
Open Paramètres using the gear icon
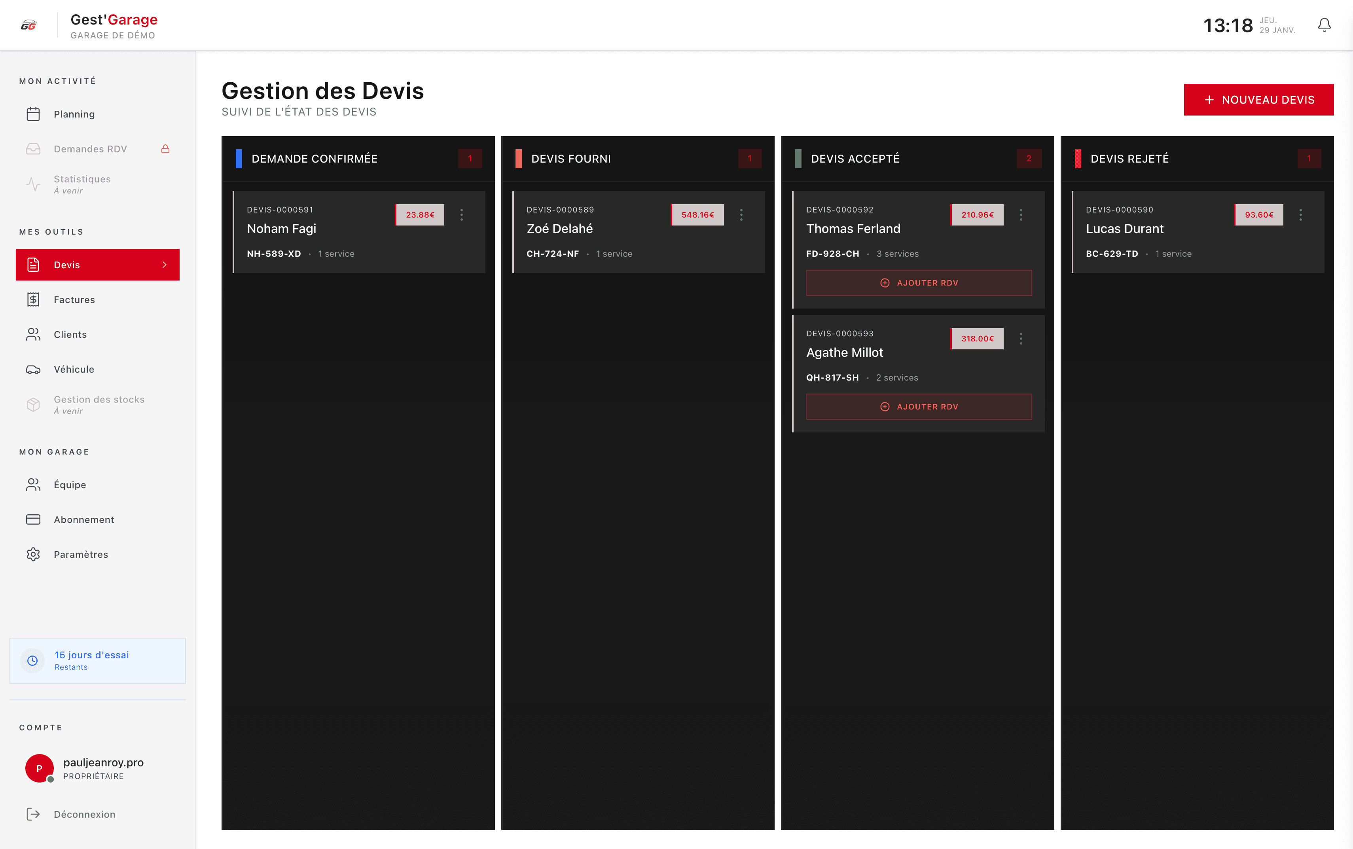[x=33, y=554]
